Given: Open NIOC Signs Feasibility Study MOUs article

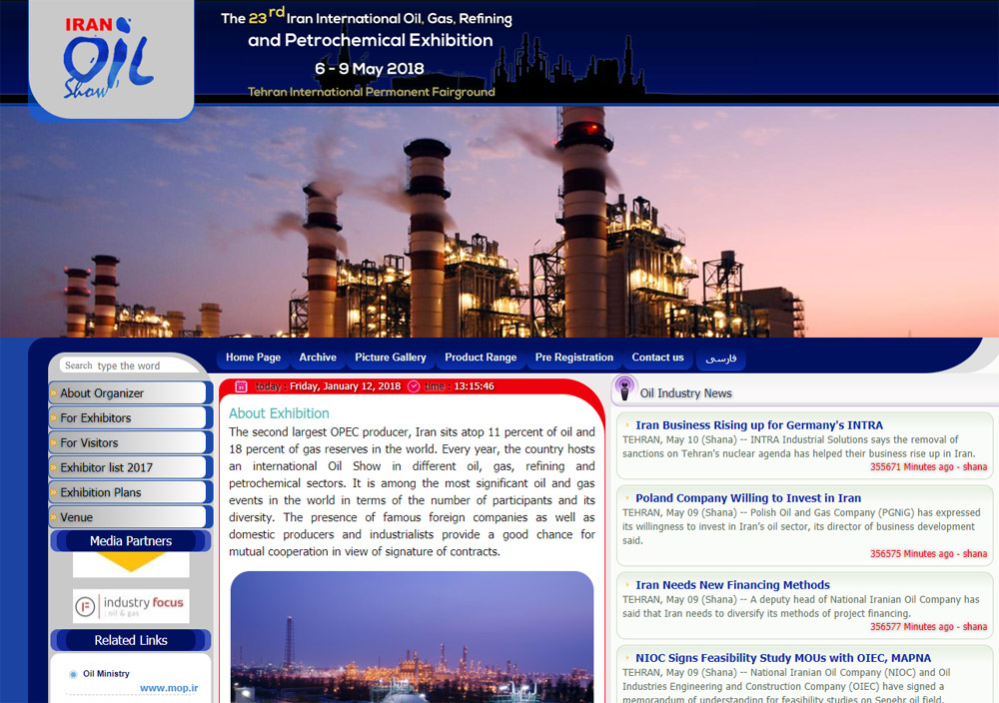Looking at the screenshot, I should pos(783,658).
